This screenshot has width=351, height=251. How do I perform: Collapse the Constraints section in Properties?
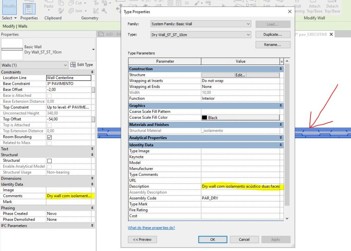coord(92,72)
